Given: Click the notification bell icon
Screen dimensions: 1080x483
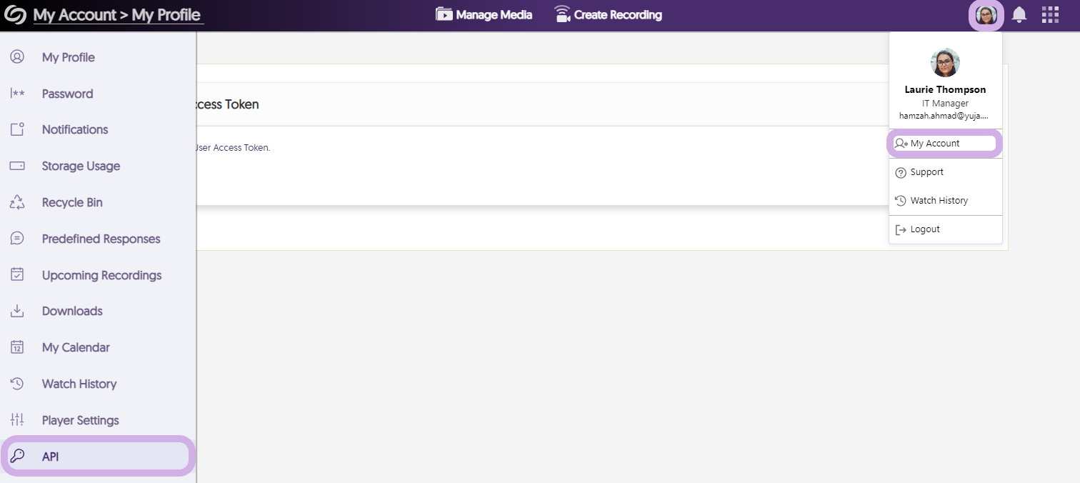Looking at the screenshot, I should (x=1019, y=15).
